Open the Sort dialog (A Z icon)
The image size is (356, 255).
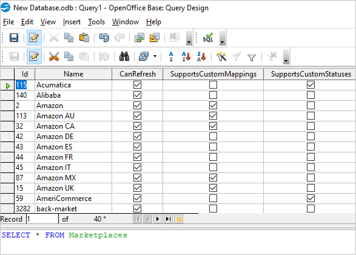171,56
